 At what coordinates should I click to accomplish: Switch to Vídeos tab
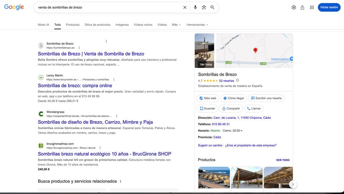162,25
